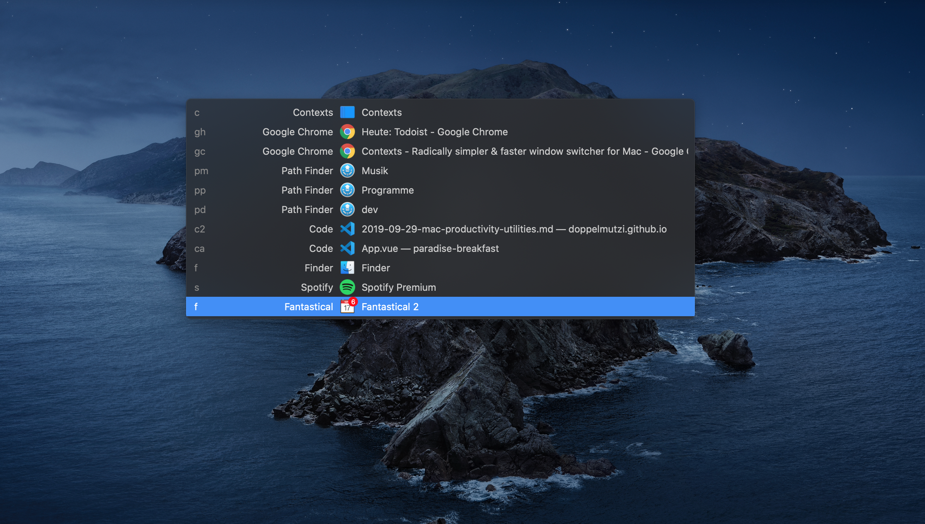
Task: Click the green Spotify icon
Action: coord(347,287)
